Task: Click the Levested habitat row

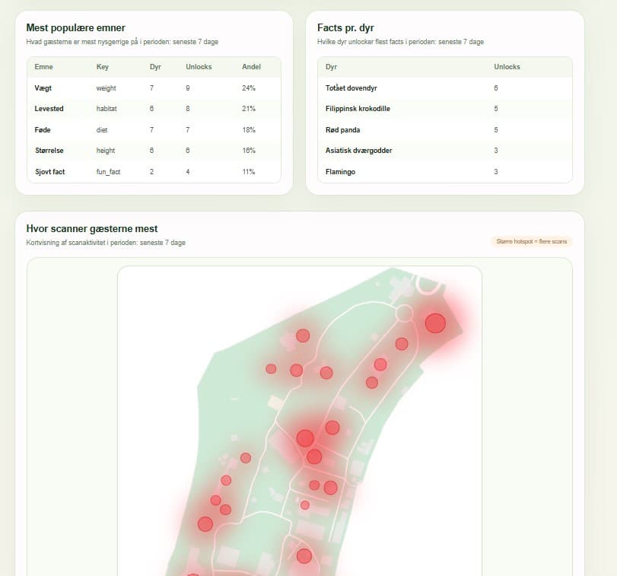Action: pyautogui.click(x=154, y=109)
